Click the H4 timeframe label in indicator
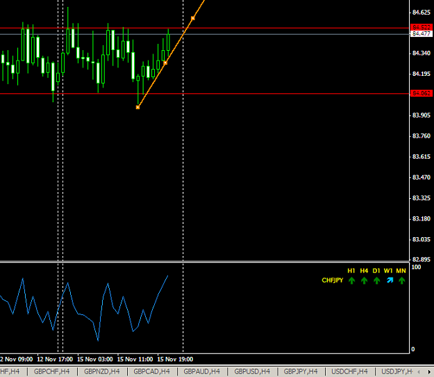Screen dimensions: 434x377 364,271
